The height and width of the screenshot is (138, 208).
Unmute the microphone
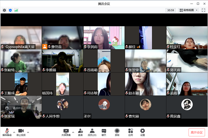point(7,132)
